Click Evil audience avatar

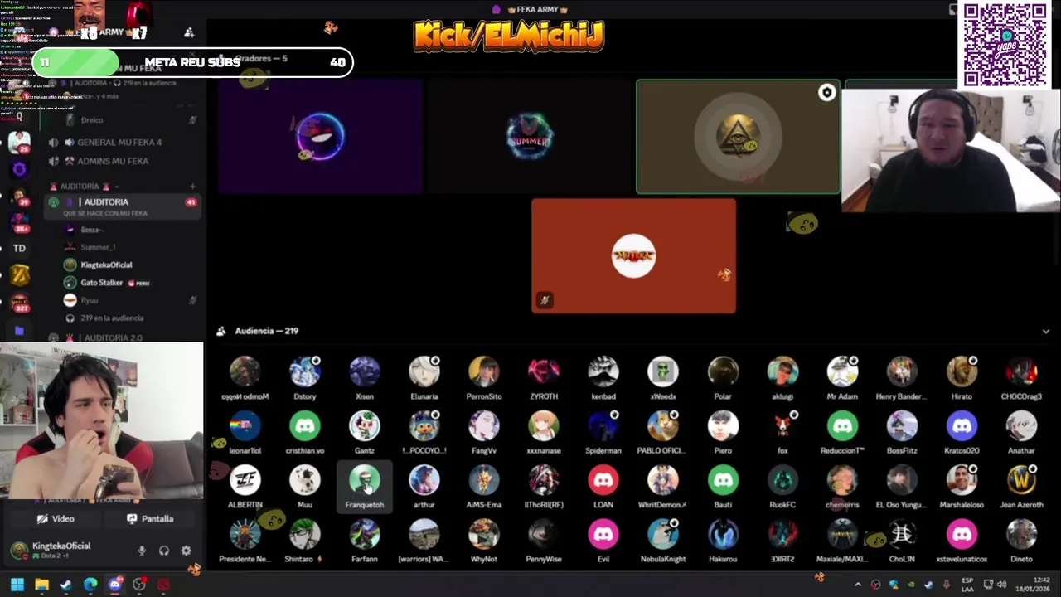(603, 535)
